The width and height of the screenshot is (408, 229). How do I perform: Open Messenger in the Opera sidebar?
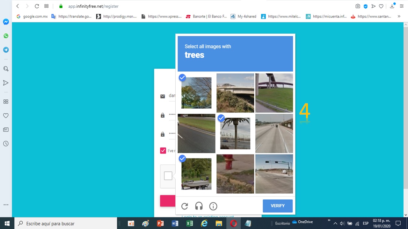click(x=6, y=22)
